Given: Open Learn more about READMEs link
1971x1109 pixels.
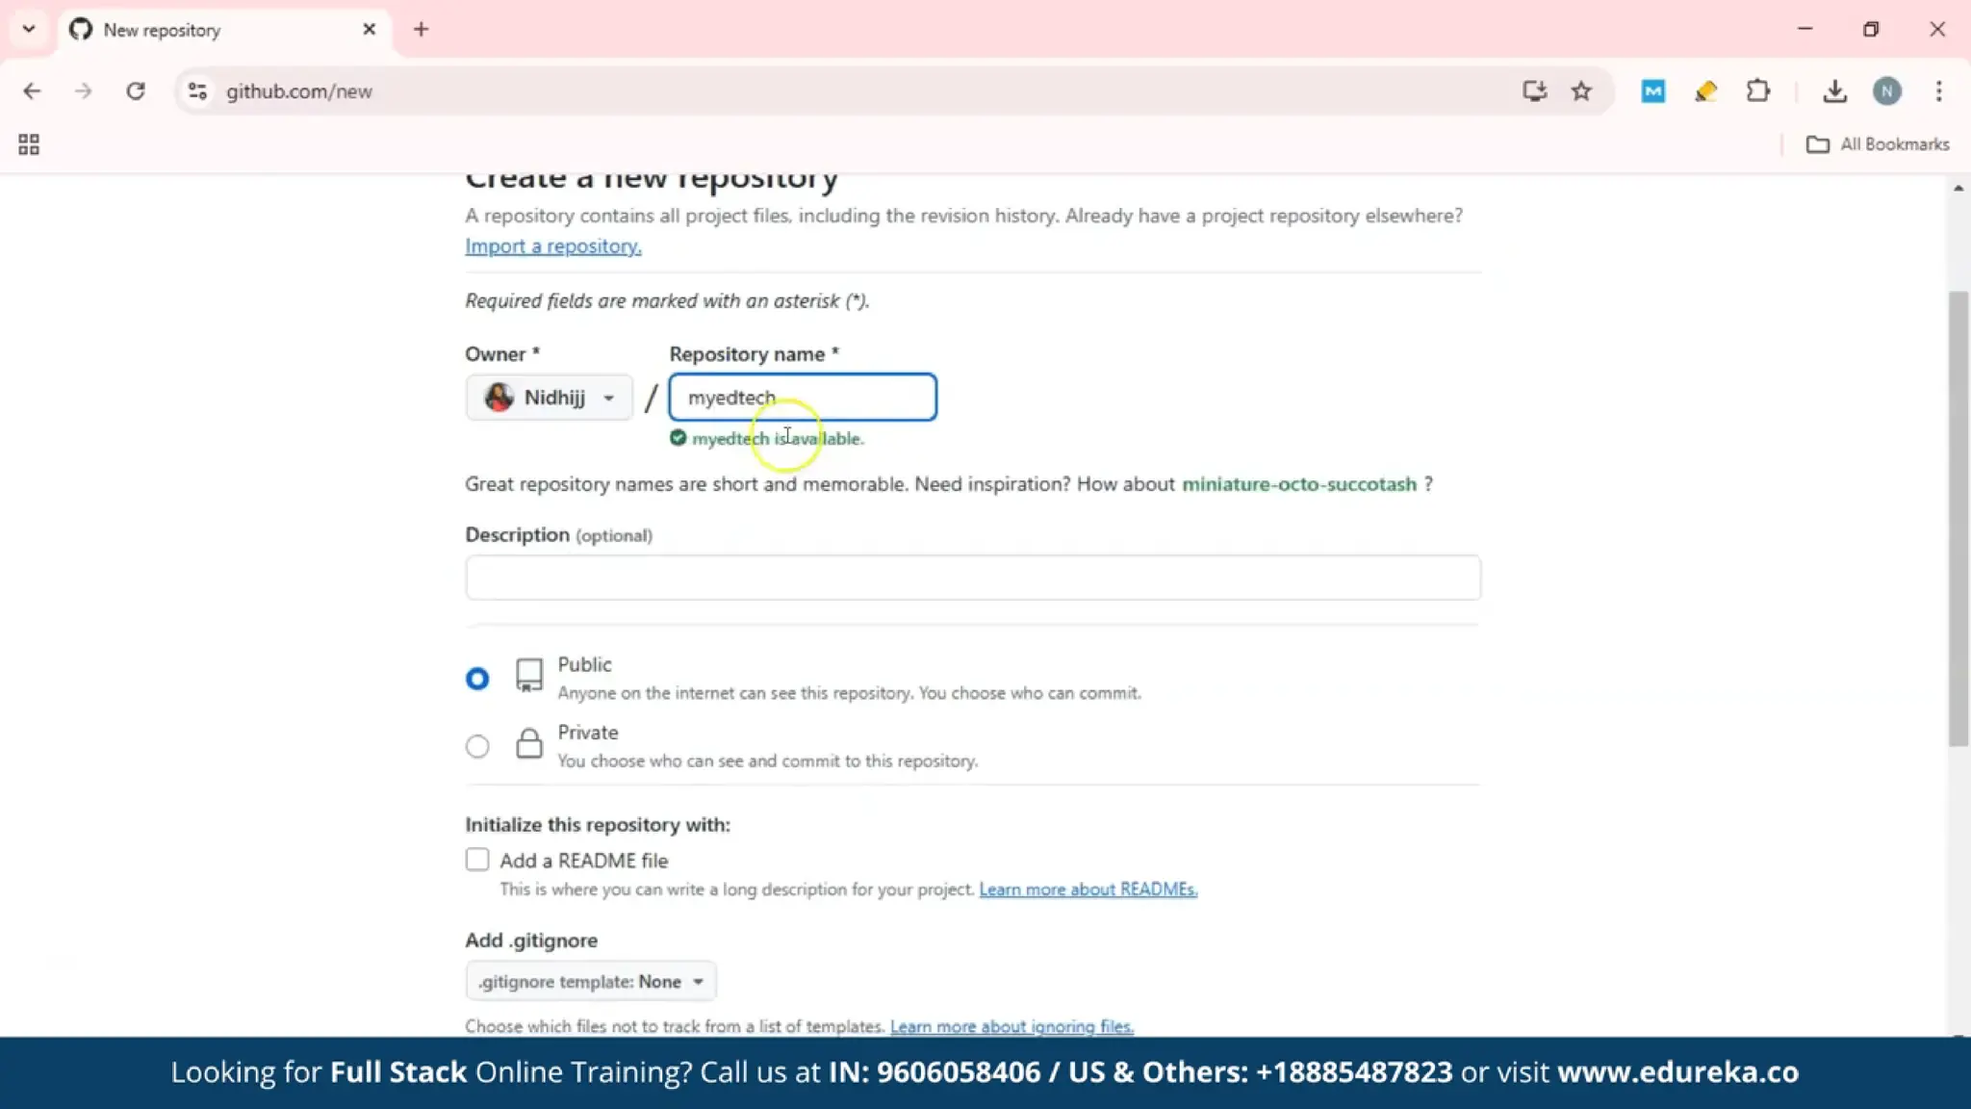Looking at the screenshot, I should pyautogui.click(x=1088, y=890).
